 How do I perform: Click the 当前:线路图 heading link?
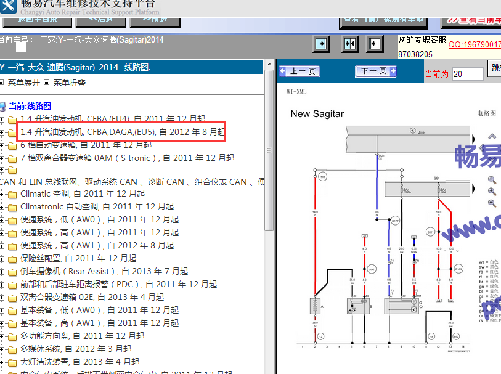[x=30, y=106]
